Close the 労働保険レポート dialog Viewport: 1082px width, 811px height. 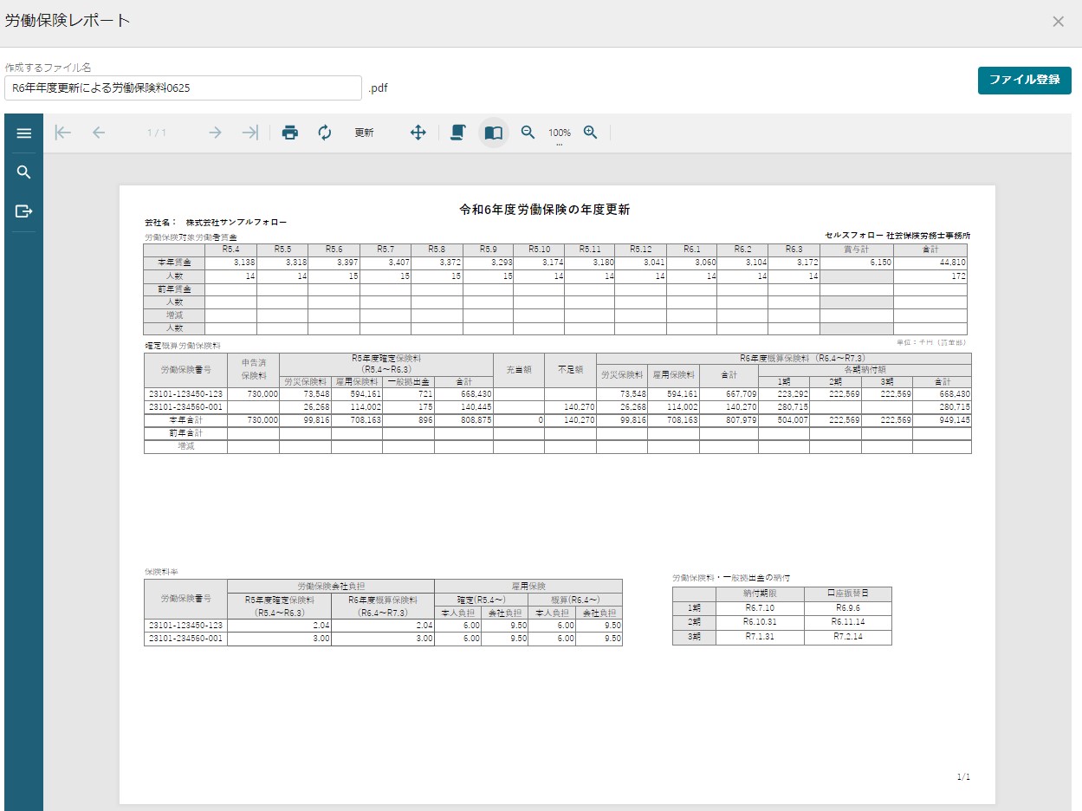(x=1058, y=22)
